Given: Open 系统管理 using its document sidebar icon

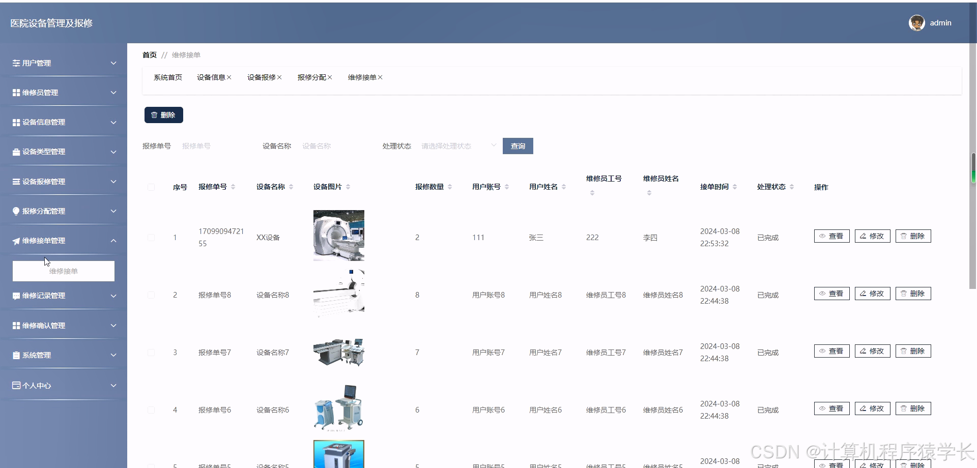Looking at the screenshot, I should [x=15, y=355].
